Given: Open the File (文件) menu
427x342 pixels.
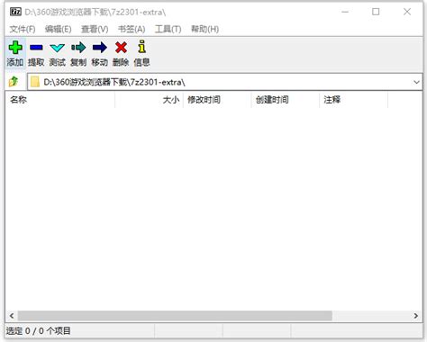Looking at the screenshot, I should 23,29.
